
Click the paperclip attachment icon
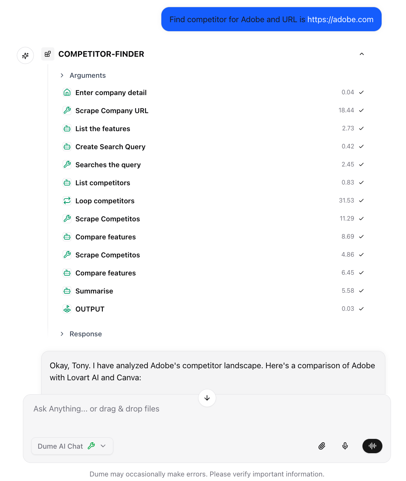click(x=322, y=446)
